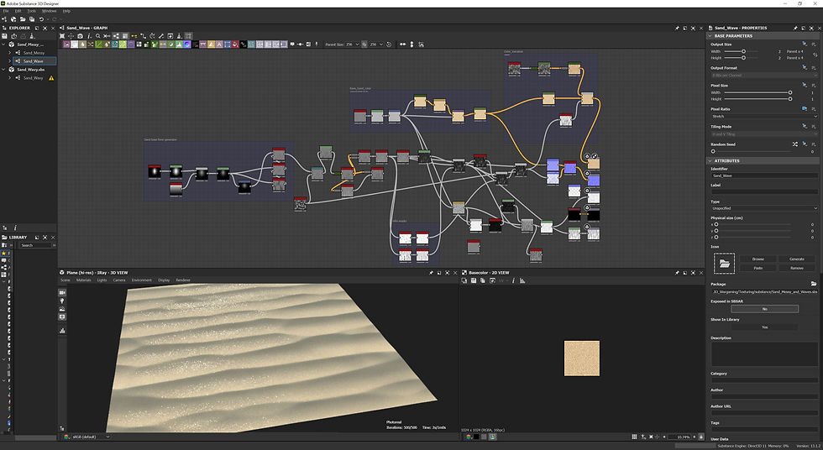This screenshot has width=823, height=450.
Task: Open the Edit menu
Action: click(x=18, y=11)
